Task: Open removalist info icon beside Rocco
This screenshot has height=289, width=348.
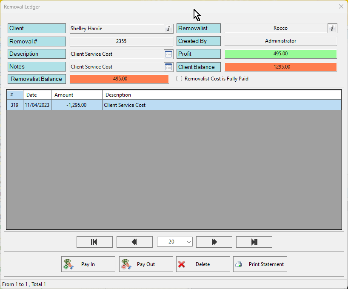Action: (x=332, y=29)
